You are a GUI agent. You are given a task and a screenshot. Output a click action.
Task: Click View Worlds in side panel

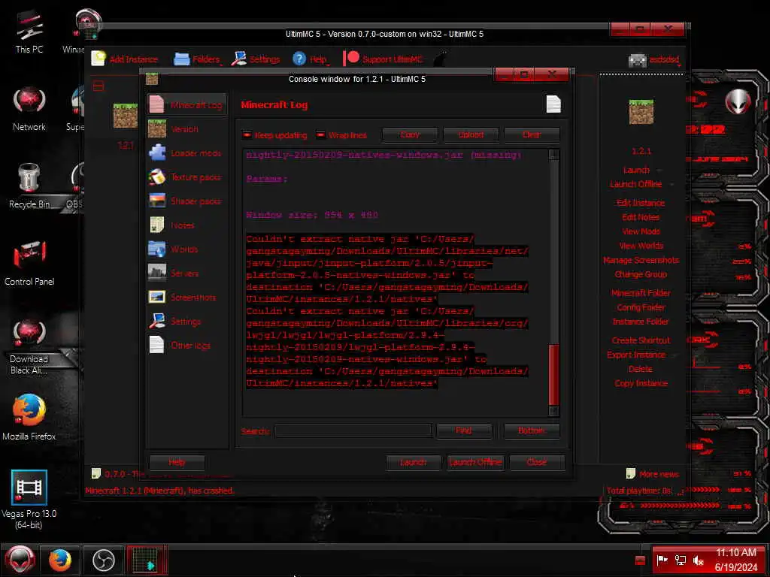tap(641, 246)
